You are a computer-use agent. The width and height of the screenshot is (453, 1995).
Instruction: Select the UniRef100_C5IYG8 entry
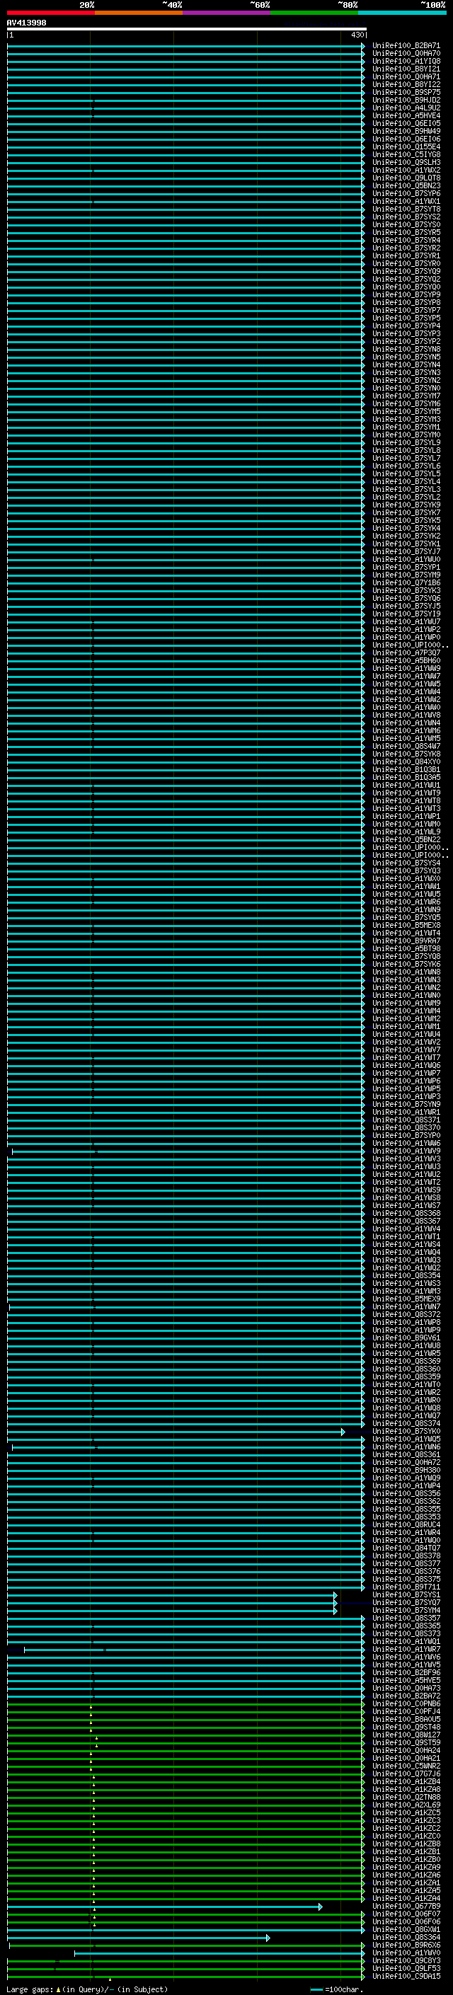(406, 154)
